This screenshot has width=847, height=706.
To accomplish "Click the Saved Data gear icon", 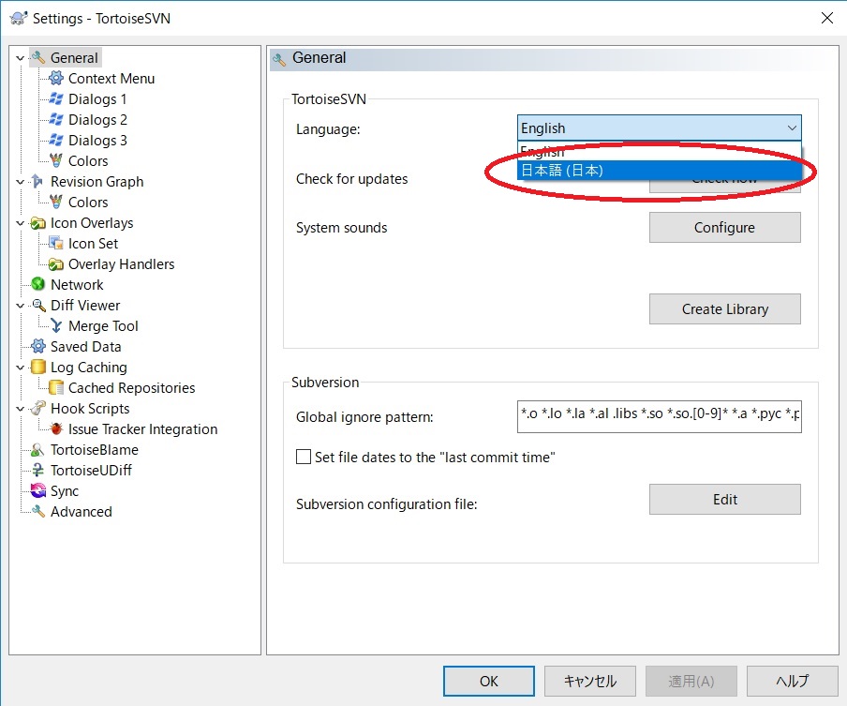I will point(38,346).
